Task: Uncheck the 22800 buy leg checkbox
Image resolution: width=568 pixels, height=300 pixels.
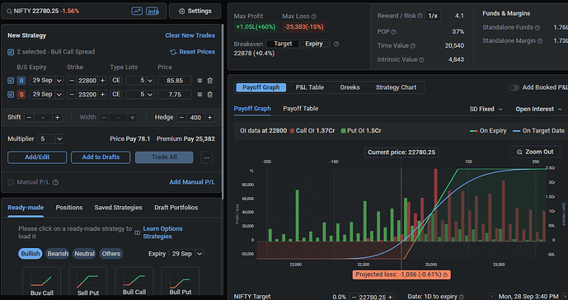Action: coord(11,81)
